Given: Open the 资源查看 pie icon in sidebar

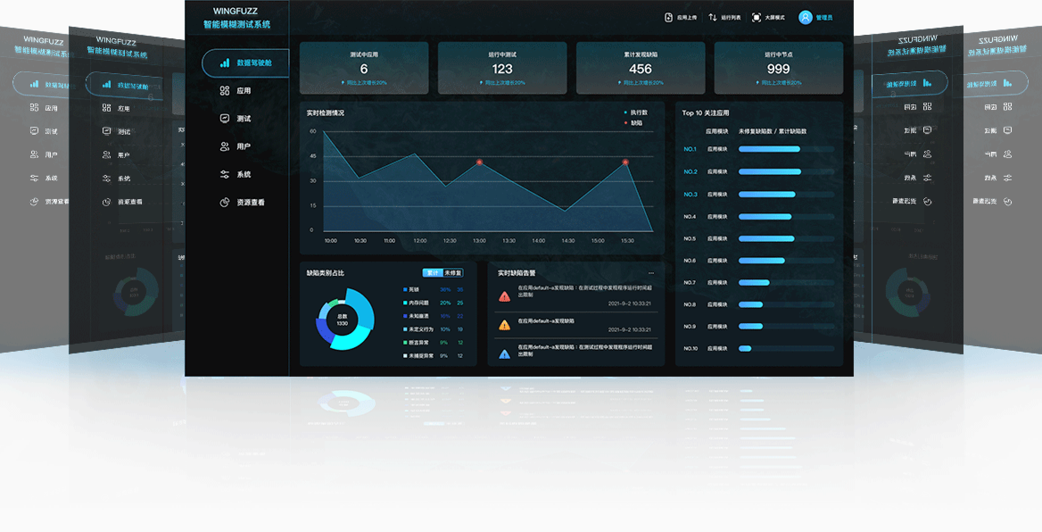Looking at the screenshot, I should pos(225,202).
